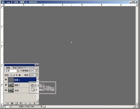Toggle lock transparent pixels
Viewport: 140px width, 109px height.
click(11, 75)
